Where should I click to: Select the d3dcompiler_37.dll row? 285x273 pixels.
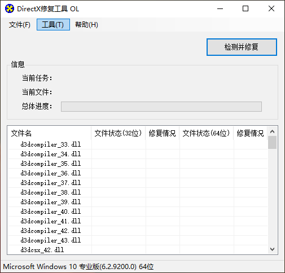(138, 183)
